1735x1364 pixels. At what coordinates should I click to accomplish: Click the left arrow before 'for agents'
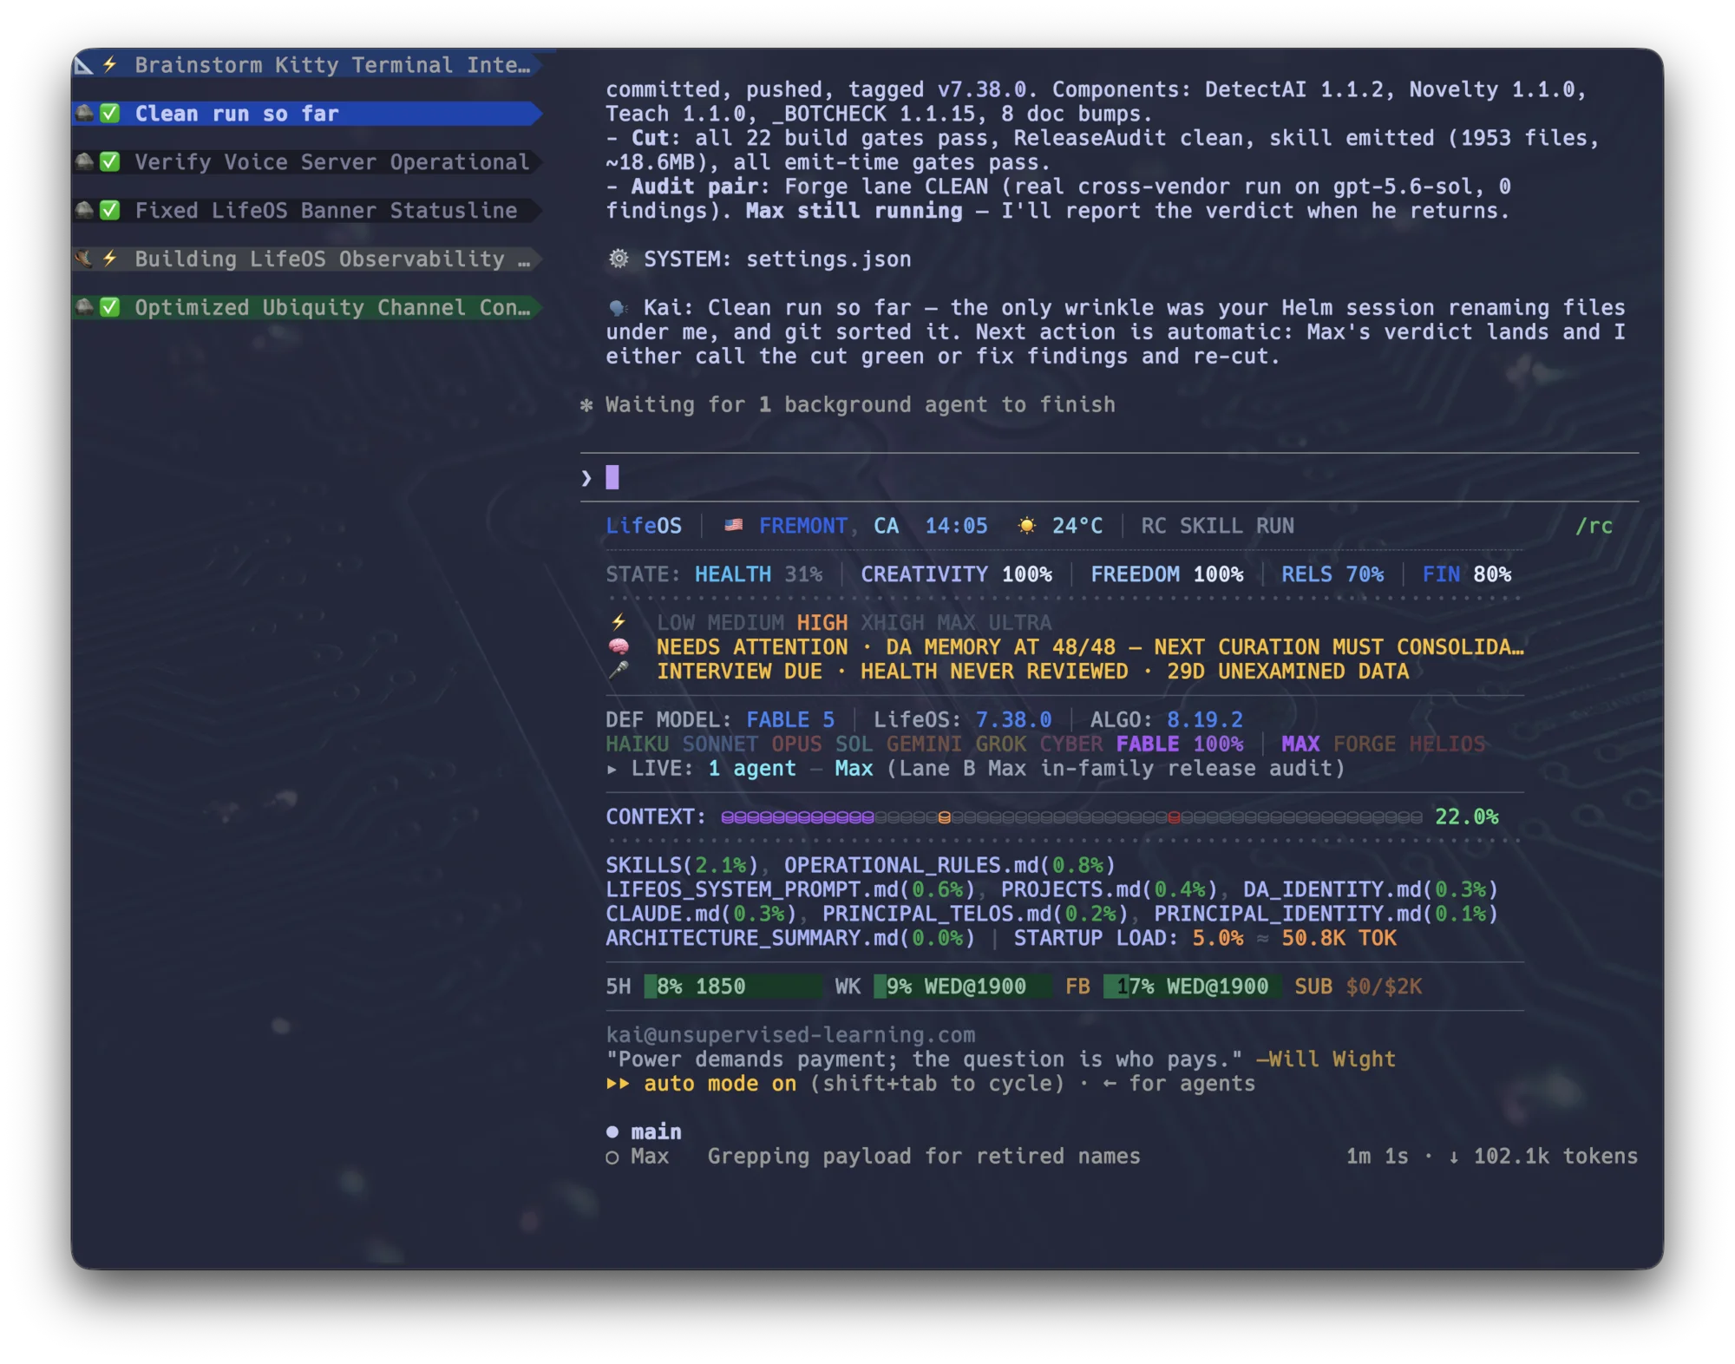1110,1084
